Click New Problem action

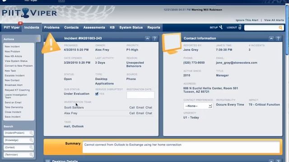click(12, 51)
